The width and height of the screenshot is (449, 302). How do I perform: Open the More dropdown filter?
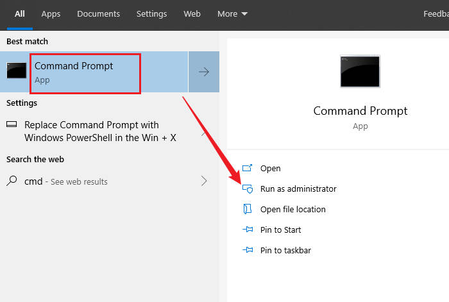pos(232,13)
